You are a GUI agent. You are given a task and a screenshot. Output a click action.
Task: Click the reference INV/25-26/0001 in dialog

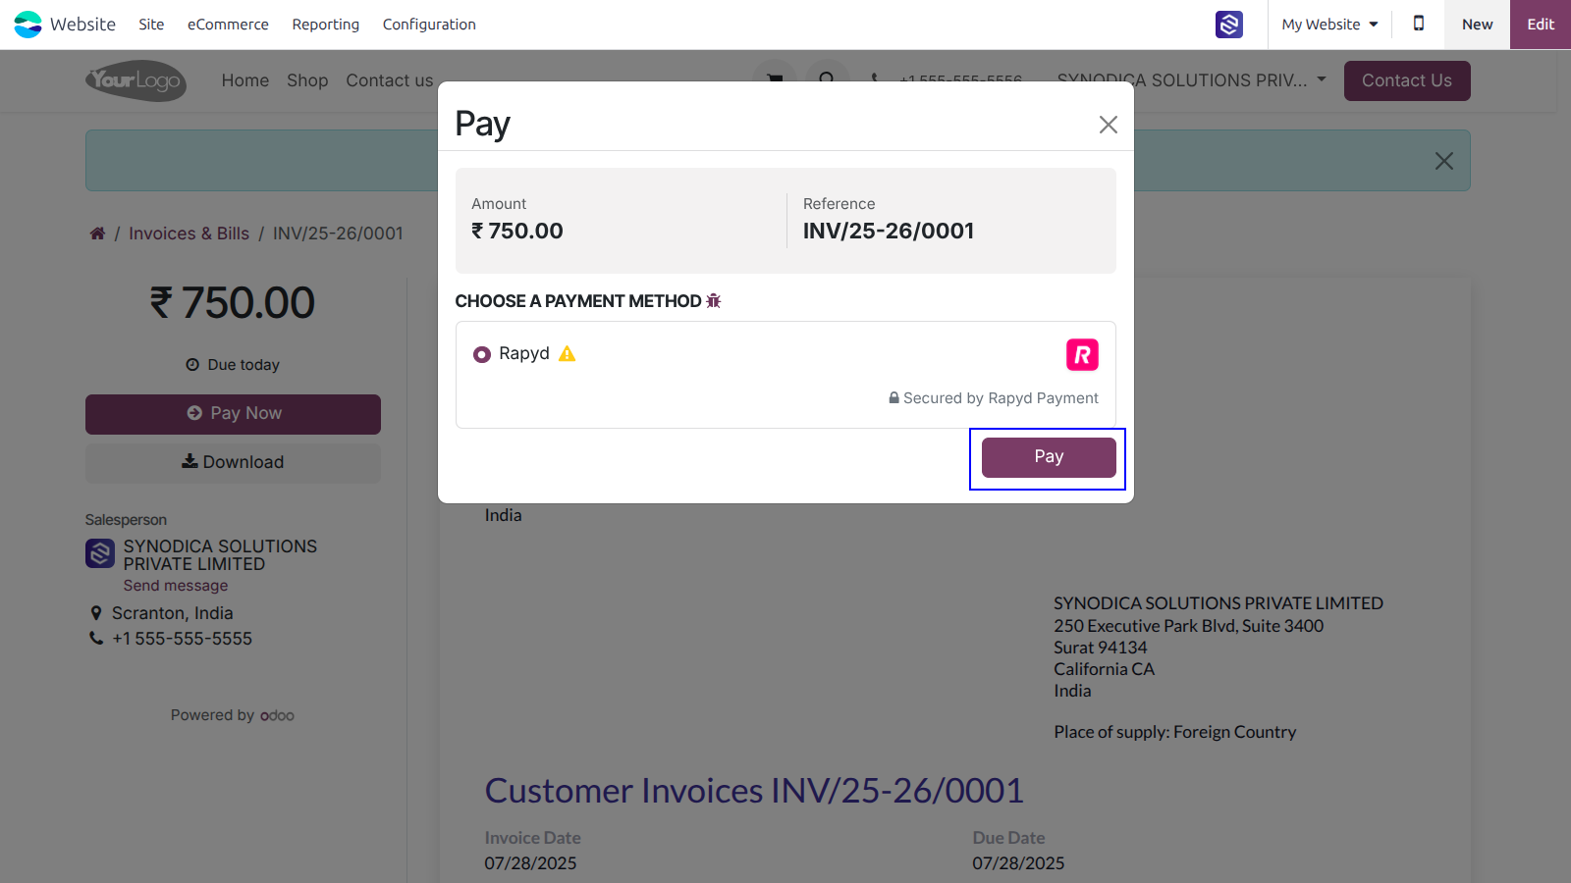tap(889, 231)
